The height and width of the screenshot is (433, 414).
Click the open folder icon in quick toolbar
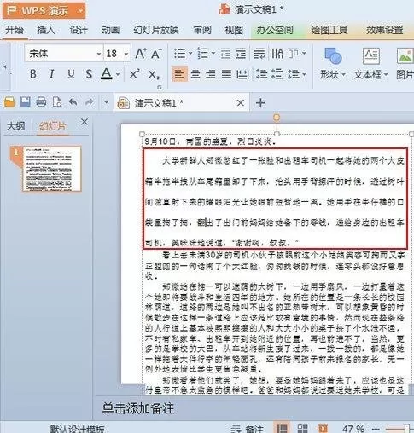click(x=9, y=101)
